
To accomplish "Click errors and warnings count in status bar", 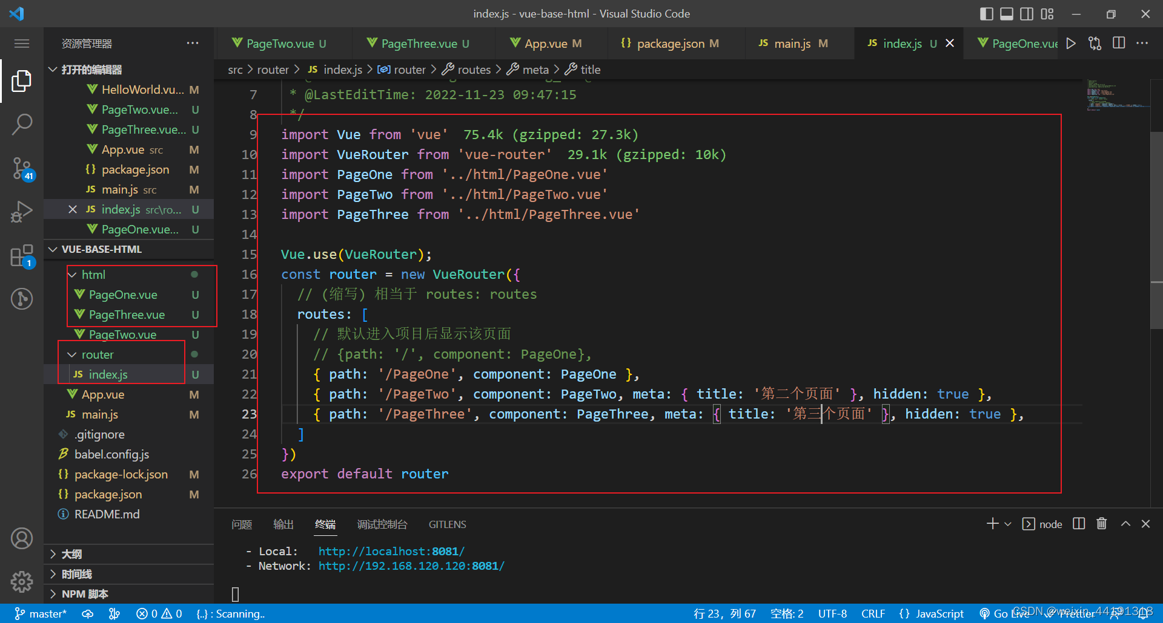I will [159, 613].
